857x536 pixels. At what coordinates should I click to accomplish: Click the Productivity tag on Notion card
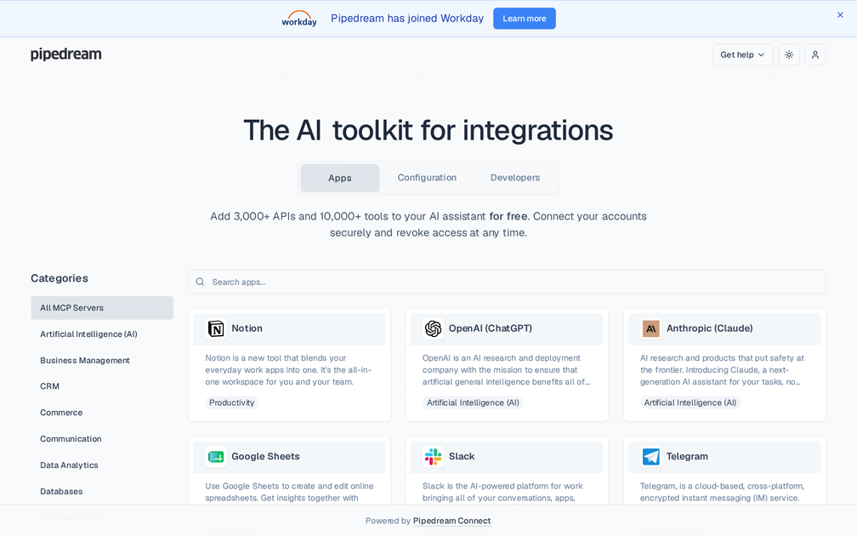point(232,402)
